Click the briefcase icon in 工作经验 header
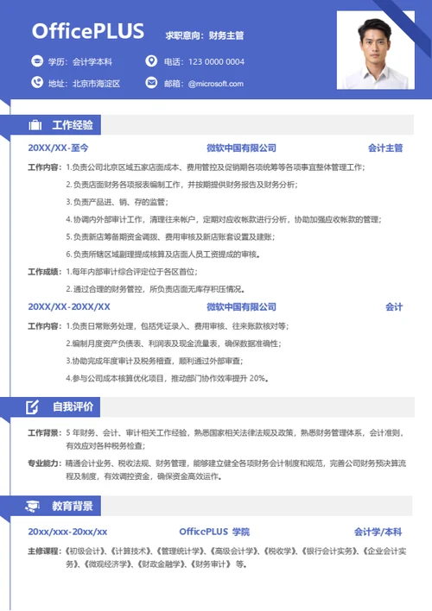 click(35, 125)
